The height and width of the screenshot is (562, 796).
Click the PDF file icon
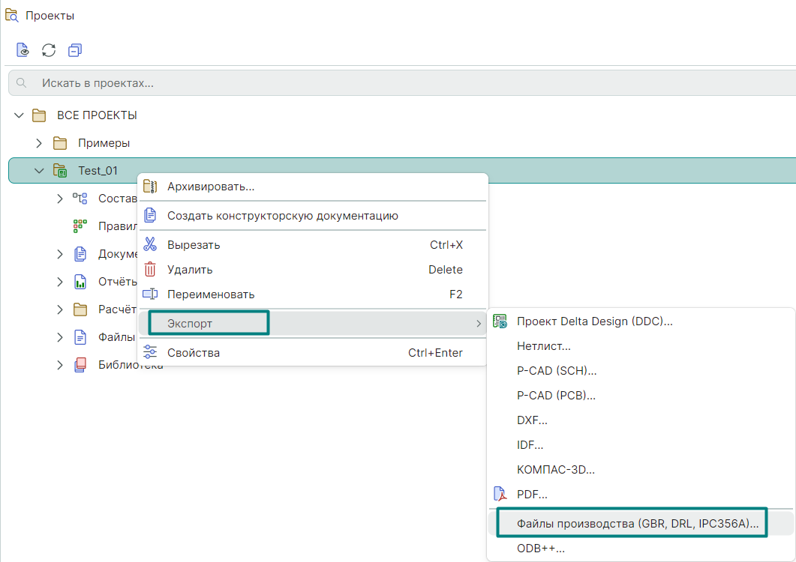point(500,495)
